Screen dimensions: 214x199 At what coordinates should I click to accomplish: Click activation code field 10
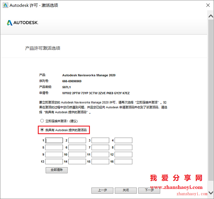[77, 154]
